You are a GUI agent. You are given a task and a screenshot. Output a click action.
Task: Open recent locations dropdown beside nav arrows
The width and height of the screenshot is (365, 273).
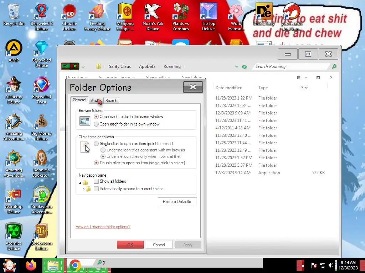point(83,66)
